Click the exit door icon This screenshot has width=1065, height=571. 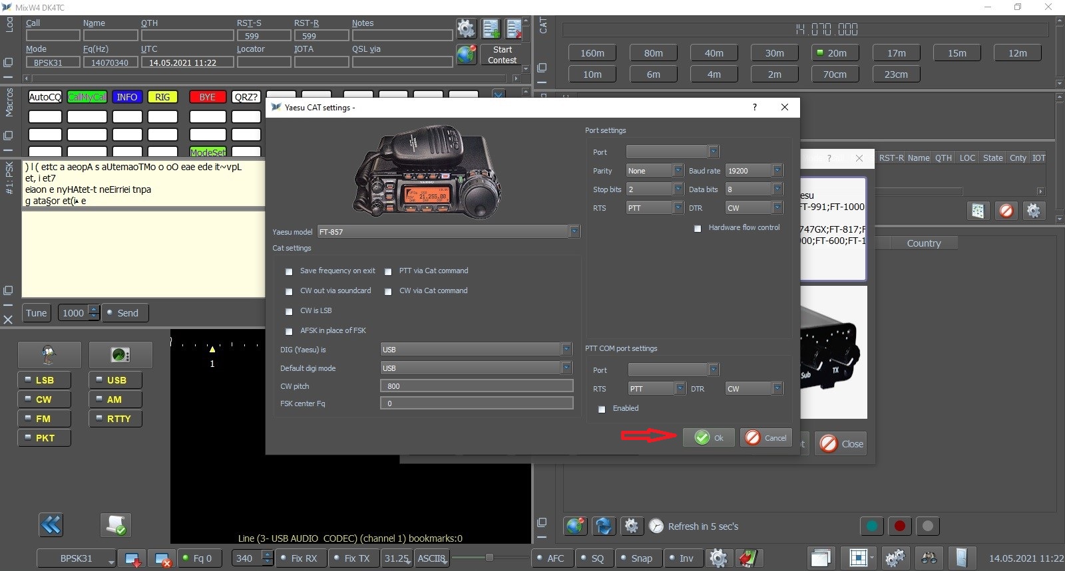962,558
